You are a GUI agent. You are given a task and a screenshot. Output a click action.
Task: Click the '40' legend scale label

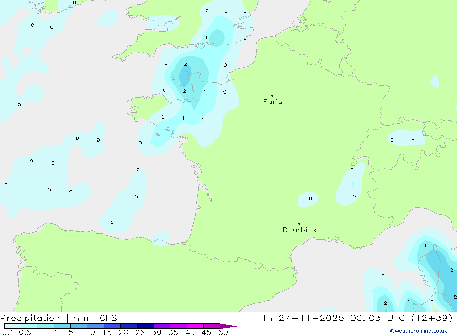tap(190, 332)
